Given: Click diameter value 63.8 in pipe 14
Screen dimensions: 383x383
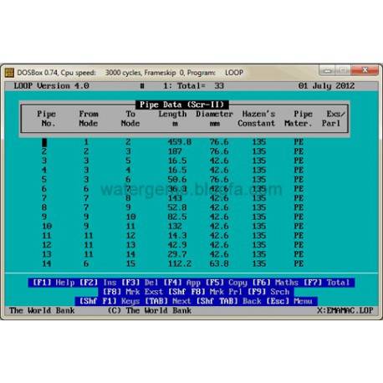Looking at the screenshot, I should [x=219, y=263].
